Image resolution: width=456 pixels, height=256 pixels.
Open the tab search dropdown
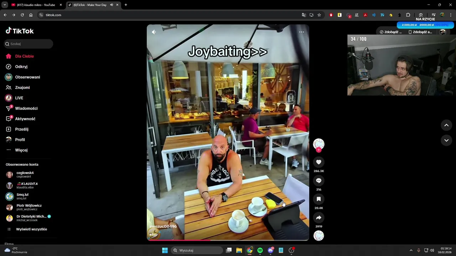coord(5,5)
